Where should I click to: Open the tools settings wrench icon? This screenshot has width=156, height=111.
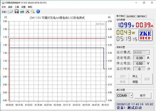point(27,12)
